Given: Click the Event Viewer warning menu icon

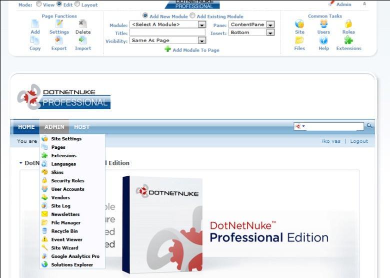Looking at the screenshot, I should click(45, 239).
